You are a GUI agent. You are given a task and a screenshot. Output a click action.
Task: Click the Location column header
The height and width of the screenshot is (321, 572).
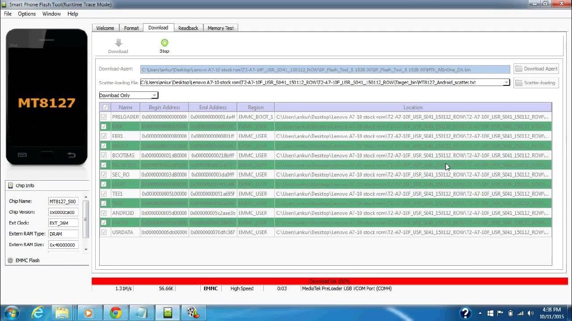coord(413,107)
